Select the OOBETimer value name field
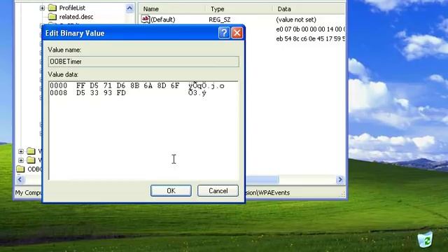The image size is (448, 252). point(143,62)
